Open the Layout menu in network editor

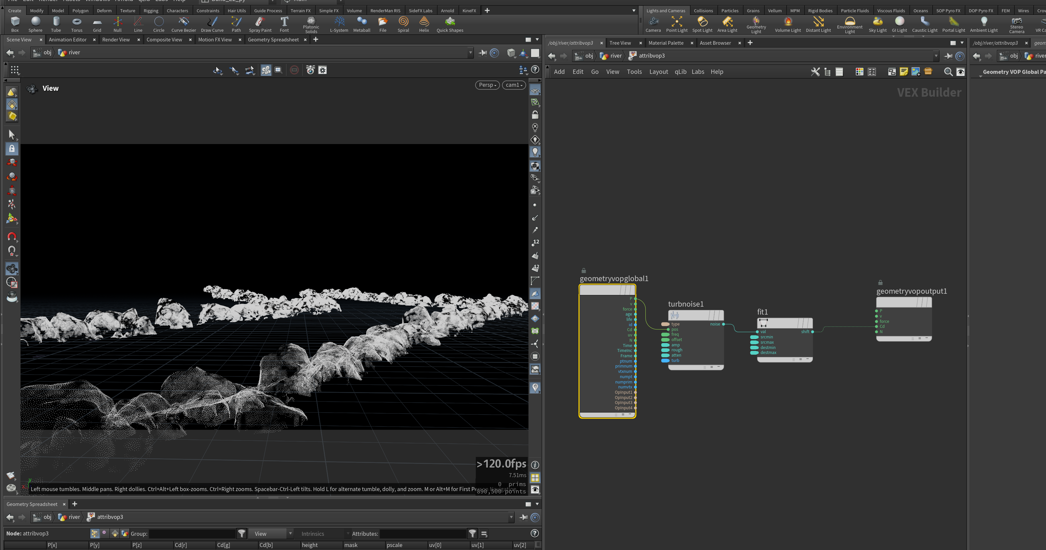pyautogui.click(x=658, y=72)
